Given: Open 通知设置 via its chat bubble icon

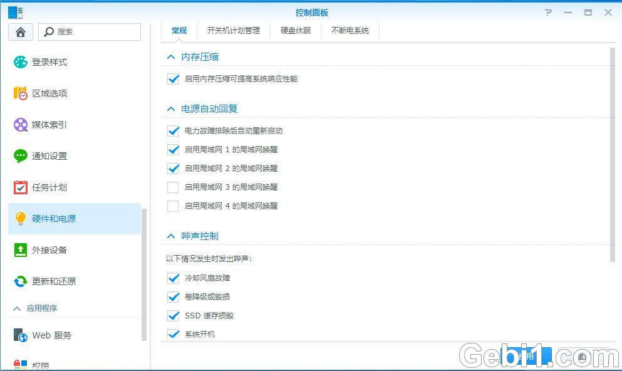Looking at the screenshot, I should click(x=21, y=156).
